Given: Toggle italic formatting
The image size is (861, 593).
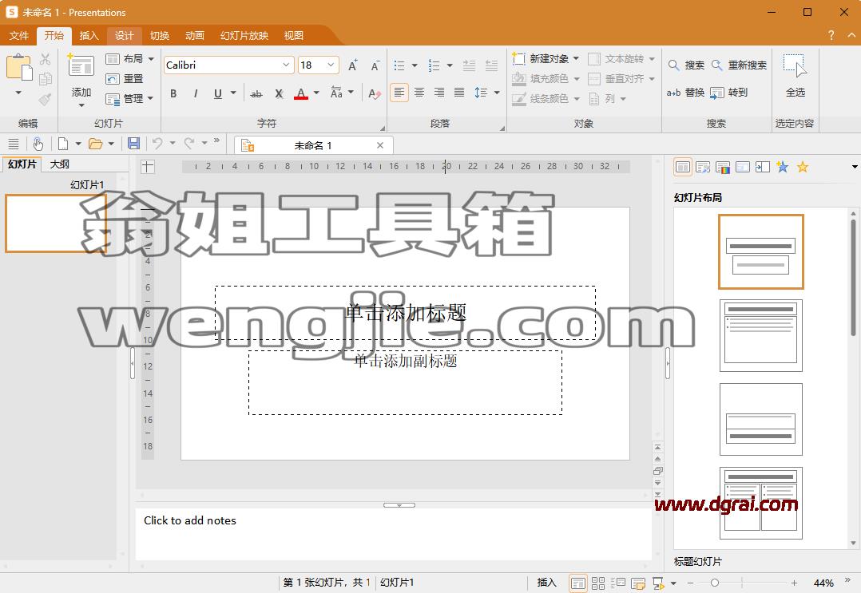Looking at the screenshot, I should (196, 94).
